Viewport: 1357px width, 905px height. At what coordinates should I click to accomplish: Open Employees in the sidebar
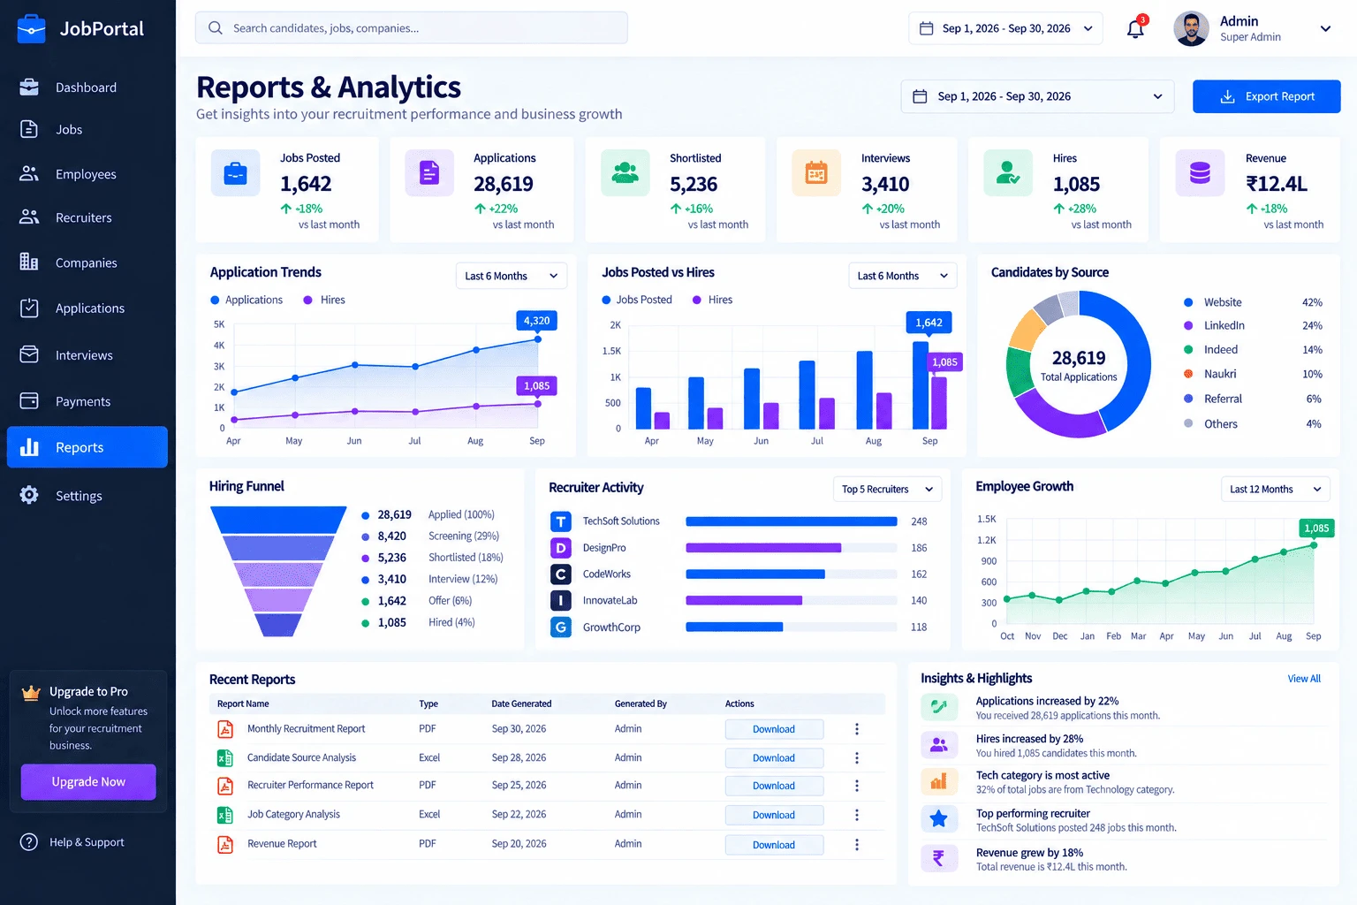[x=87, y=174]
